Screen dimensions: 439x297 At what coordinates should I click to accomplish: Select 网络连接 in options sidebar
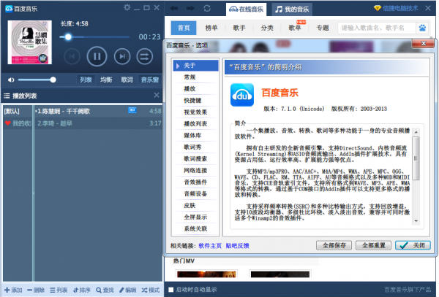point(195,170)
